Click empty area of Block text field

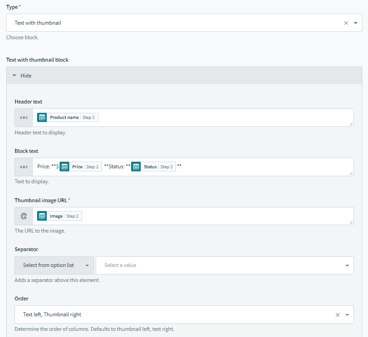pos(265,167)
